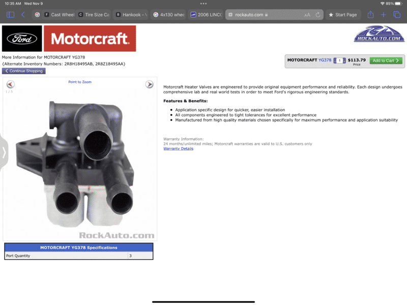This screenshot has width=407, height=305.
Task: Click Alternate Inventory Numbers text
Action: tap(64, 64)
